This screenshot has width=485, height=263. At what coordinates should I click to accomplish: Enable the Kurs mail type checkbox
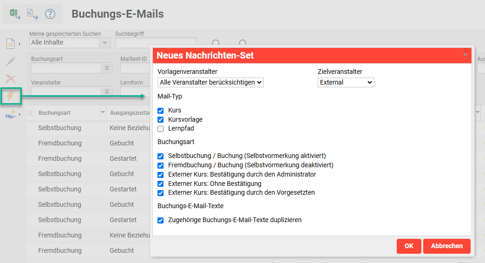coord(161,111)
